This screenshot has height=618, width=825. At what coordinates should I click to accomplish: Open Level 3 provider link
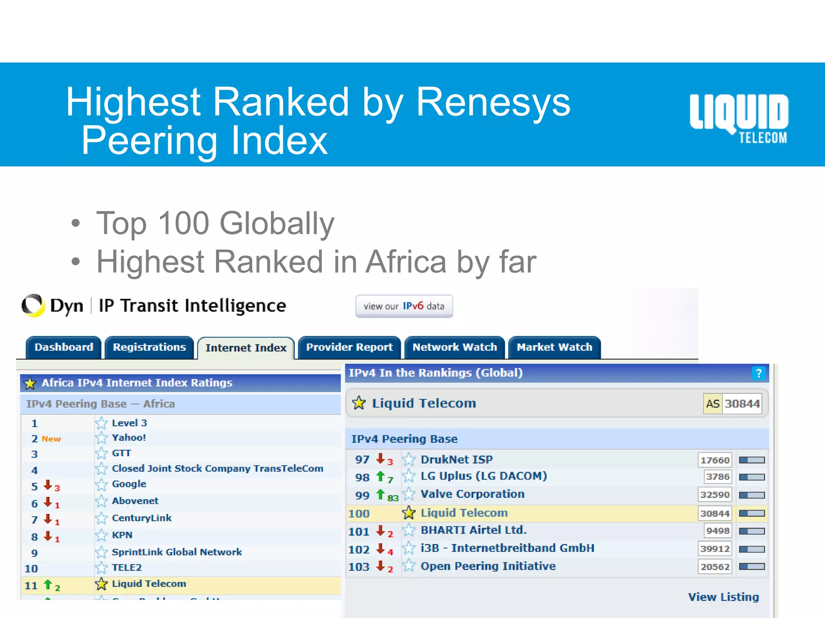pos(129,423)
